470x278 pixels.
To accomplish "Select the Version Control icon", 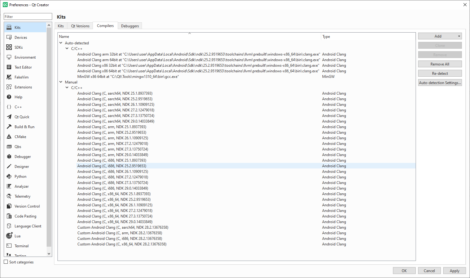I will (9, 206).
